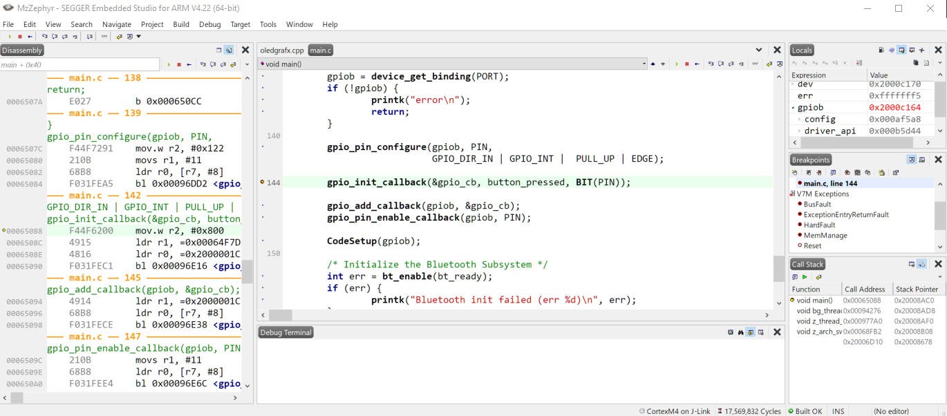Click the green run icon in editor toolbar
Image resolution: width=947 pixels, height=416 pixels.
(x=676, y=64)
